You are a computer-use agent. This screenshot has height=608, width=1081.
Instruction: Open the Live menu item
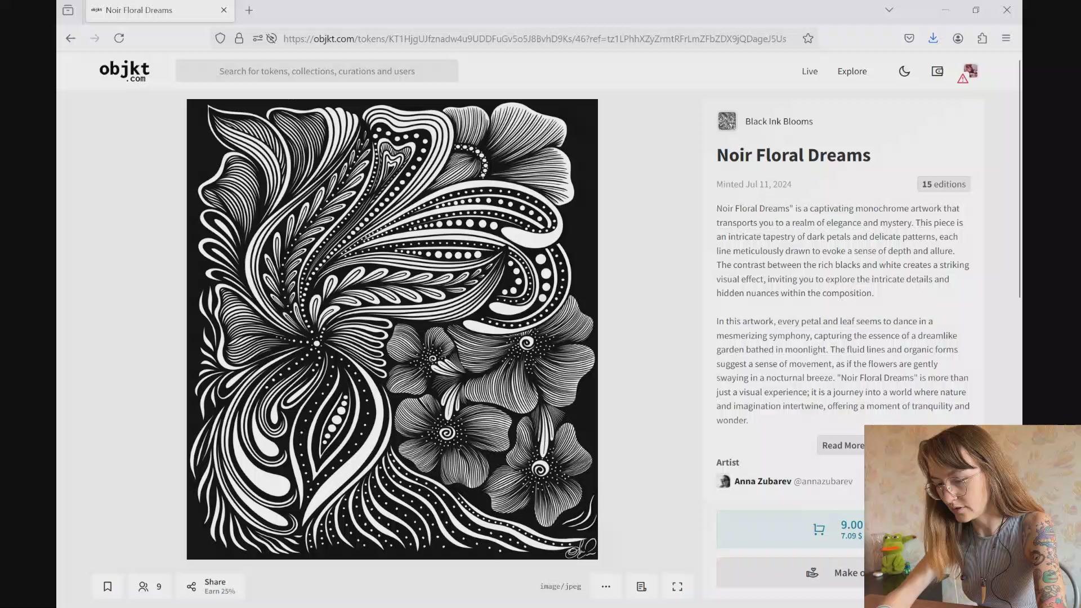[810, 71]
